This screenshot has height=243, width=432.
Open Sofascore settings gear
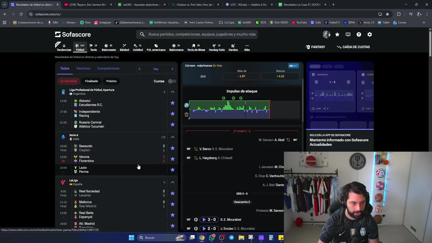pyautogui.click(x=370, y=34)
